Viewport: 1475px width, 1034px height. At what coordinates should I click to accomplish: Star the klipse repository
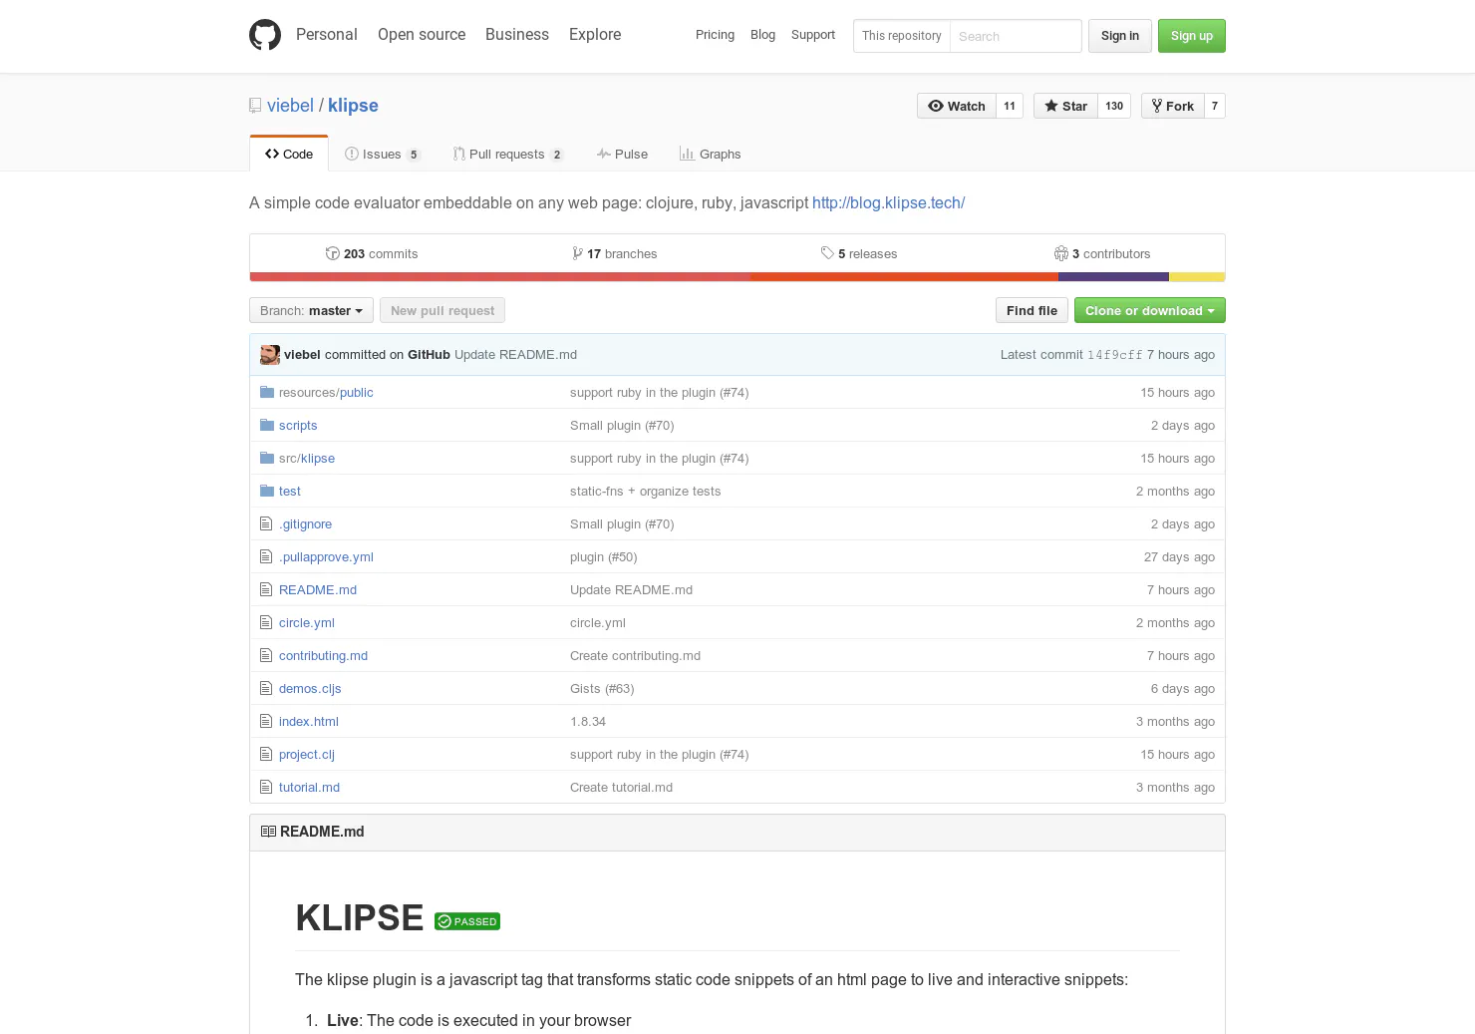pyautogui.click(x=1066, y=106)
